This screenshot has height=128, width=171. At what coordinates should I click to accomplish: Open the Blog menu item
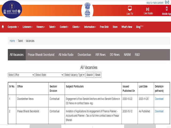(138, 27)
